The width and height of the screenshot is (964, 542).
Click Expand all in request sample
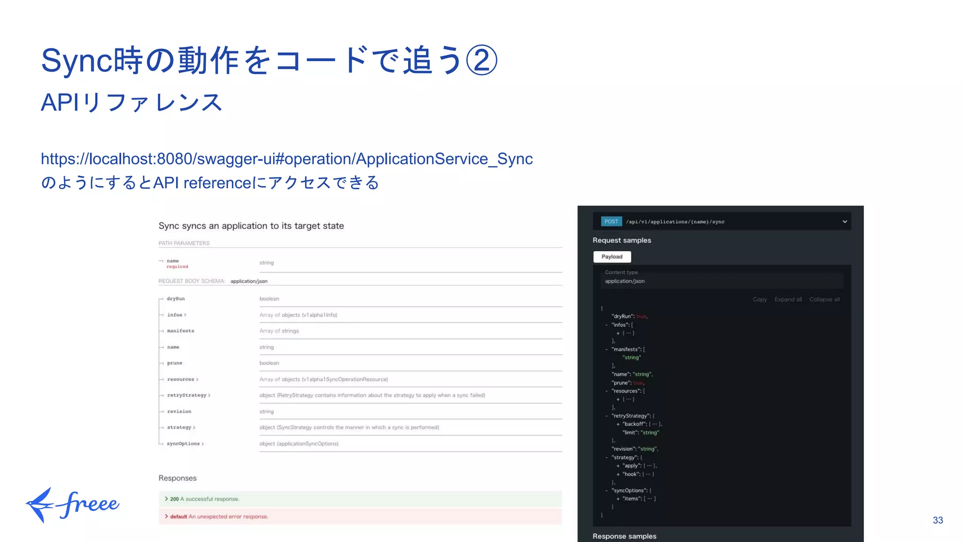(x=788, y=300)
